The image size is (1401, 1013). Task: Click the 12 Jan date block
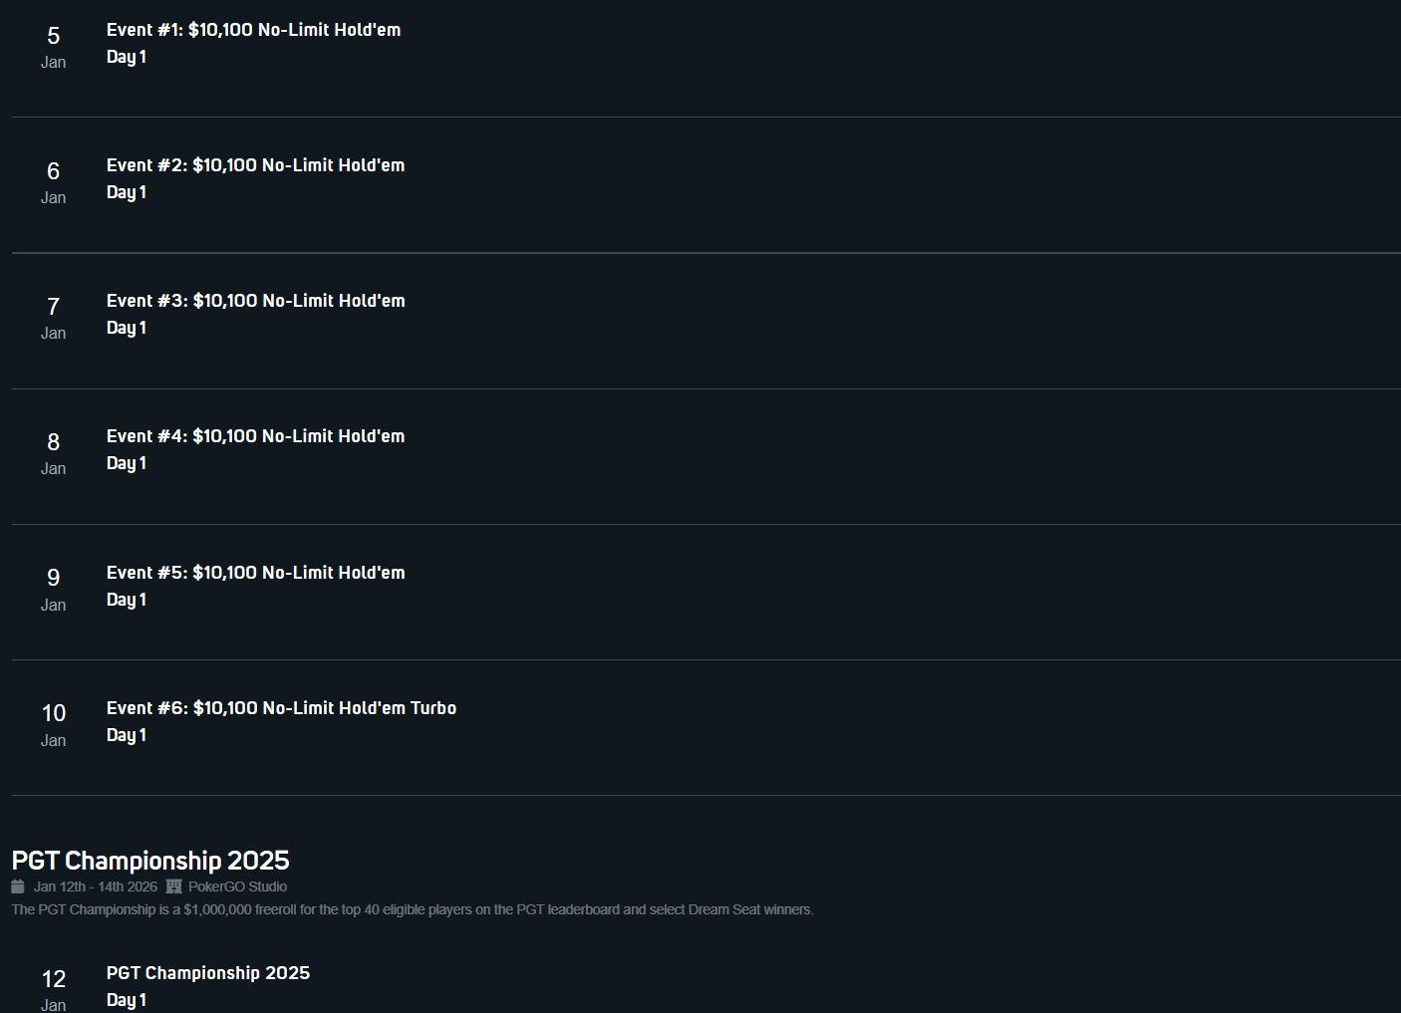click(x=54, y=989)
